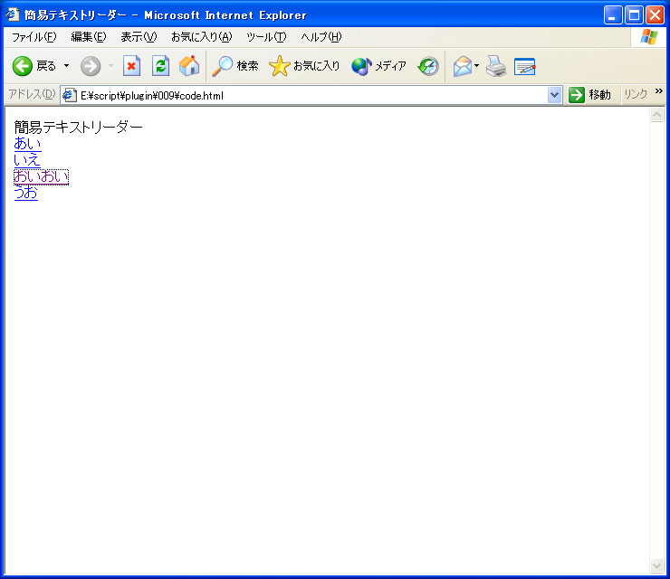
Task: Click the 簡易テキストリーダー page heading text
Action: tap(78, 127)
